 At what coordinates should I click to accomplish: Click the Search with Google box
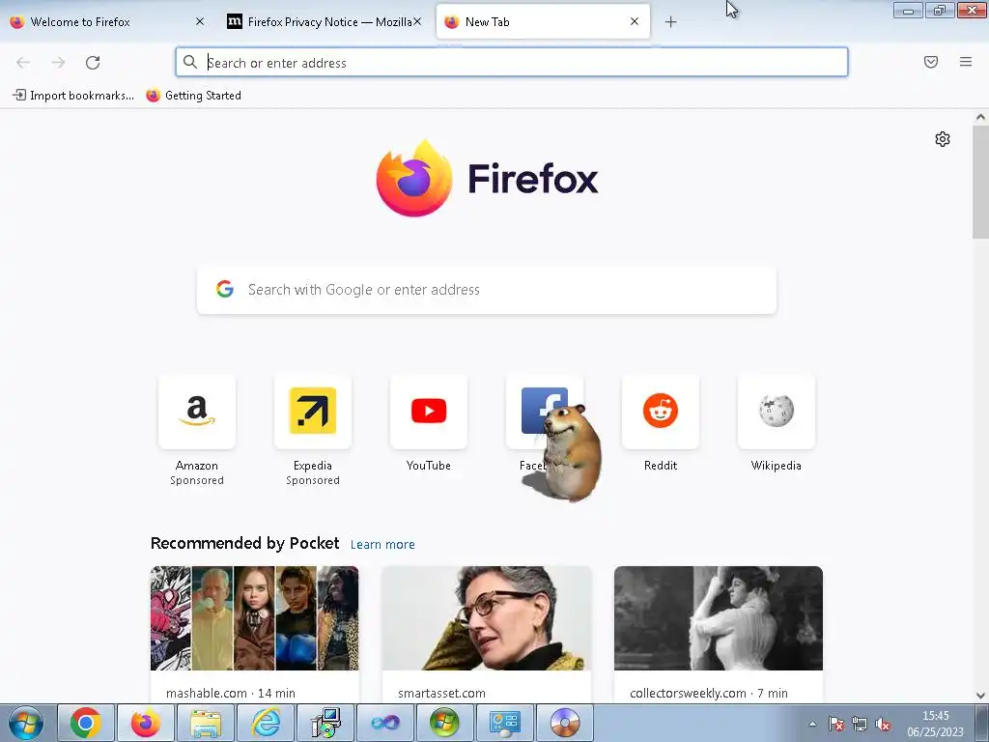pos(487,290)
